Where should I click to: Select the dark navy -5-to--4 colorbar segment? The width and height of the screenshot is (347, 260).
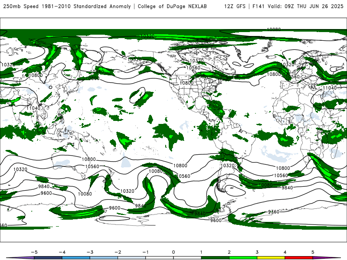[x=48, y=258]
